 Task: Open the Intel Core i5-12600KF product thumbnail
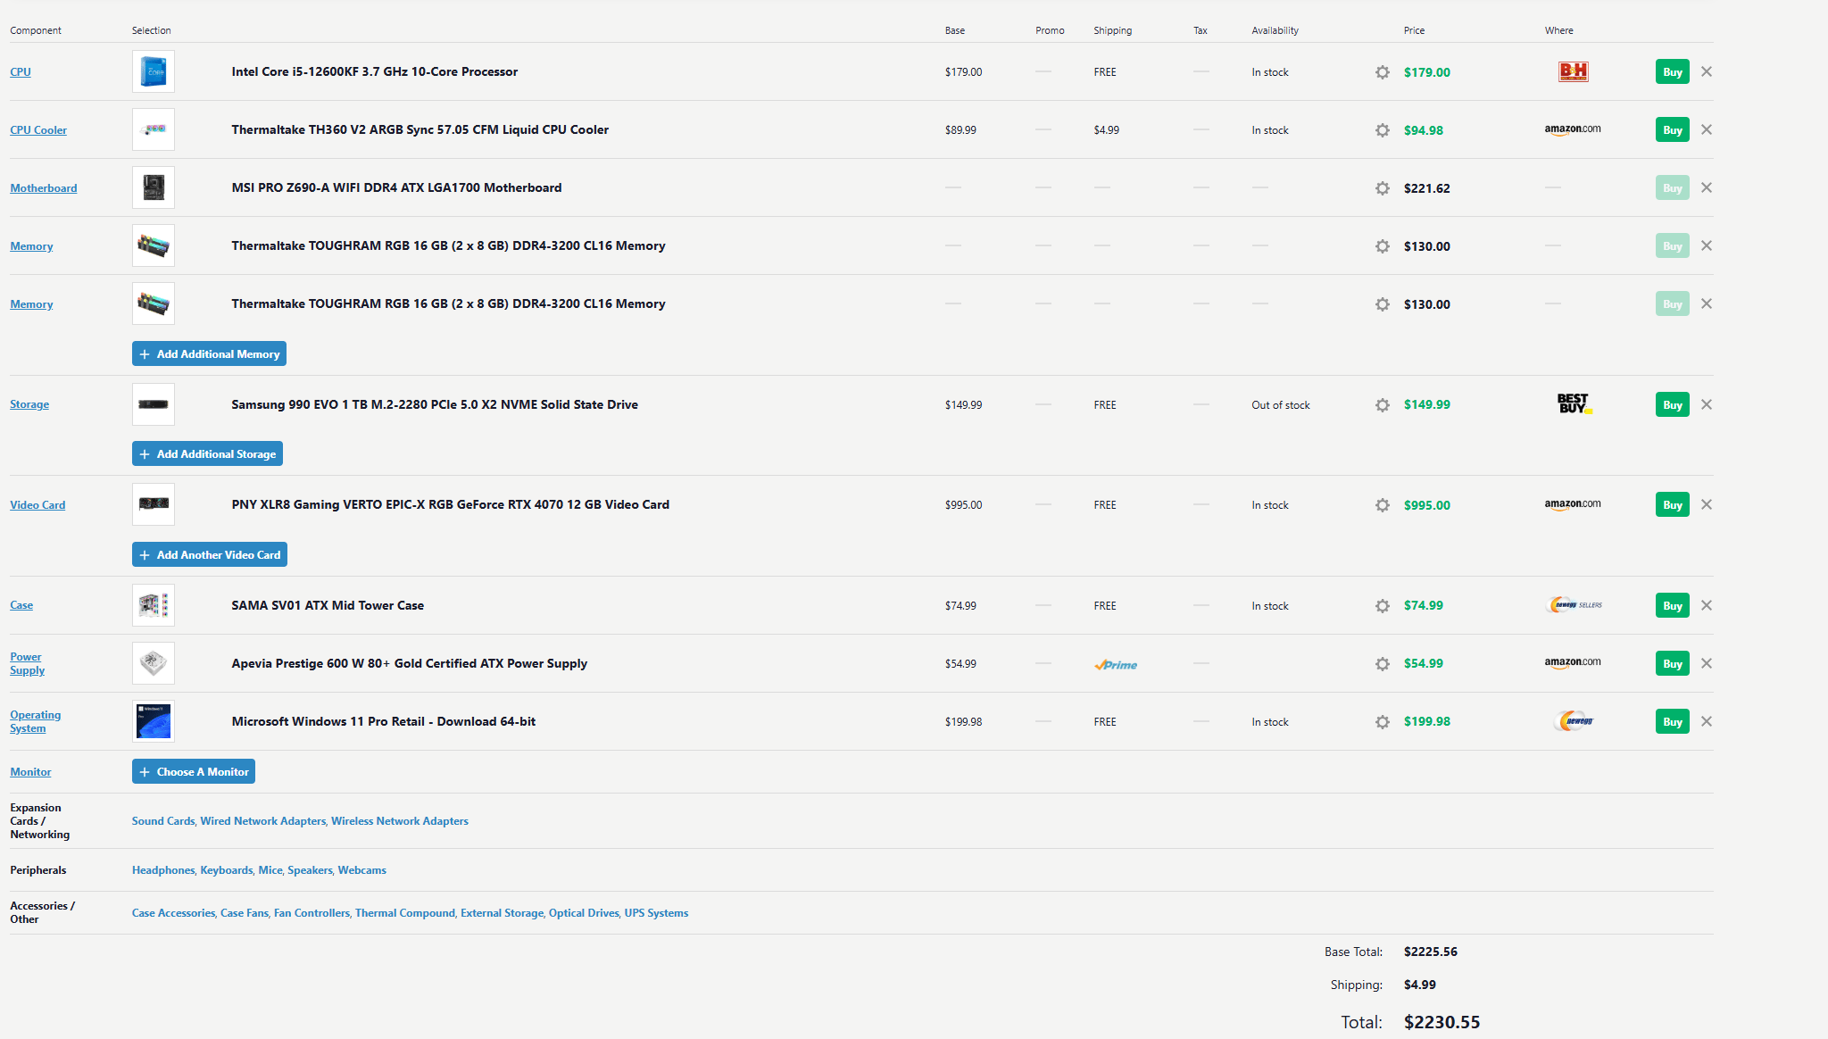pos(154,71)
